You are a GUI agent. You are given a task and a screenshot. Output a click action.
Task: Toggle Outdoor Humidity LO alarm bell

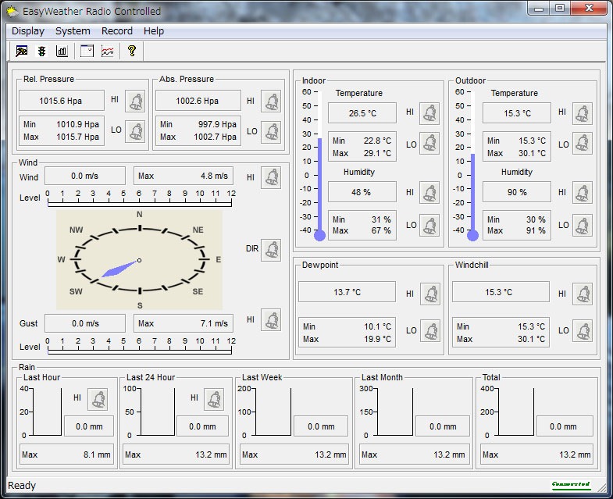tap(582, 225)
